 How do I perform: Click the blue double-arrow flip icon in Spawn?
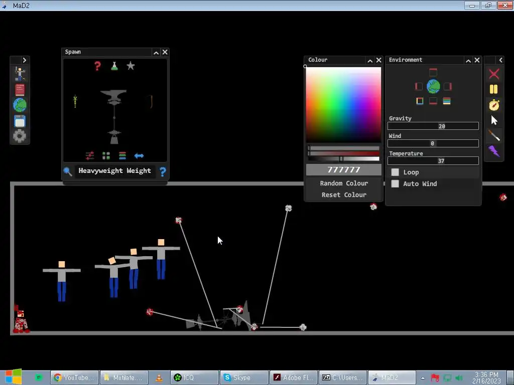coord(139,156)
